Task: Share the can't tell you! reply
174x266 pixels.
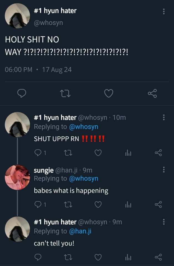Action: click(x=158, y=257)
